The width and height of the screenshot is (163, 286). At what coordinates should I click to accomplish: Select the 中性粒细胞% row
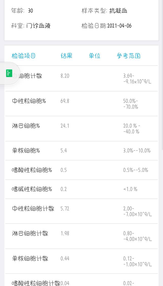click(81, 104)
